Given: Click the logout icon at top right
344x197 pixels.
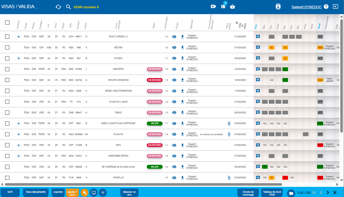Looking at the screenshot, I should (335, 7).
